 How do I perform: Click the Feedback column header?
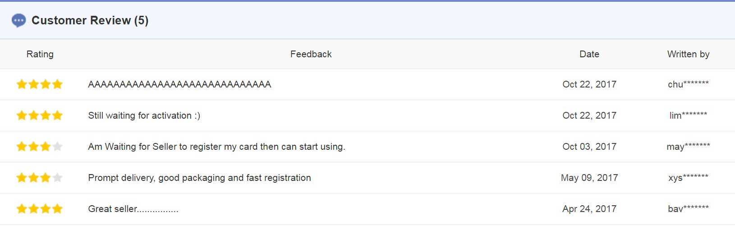(311, 54)
